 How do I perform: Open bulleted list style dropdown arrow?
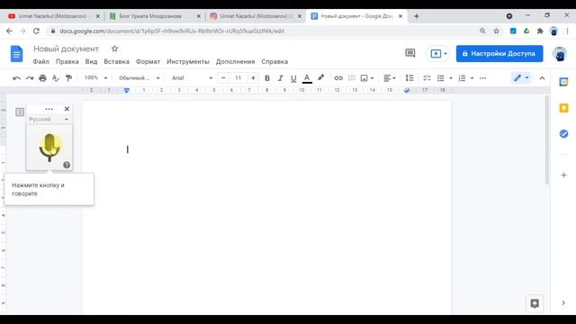coord(451,78)
